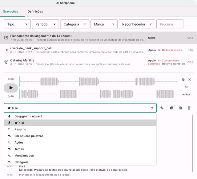Expand the Período filter dropdown
This screenshot has width=197, height=179.
pos(45,24)
